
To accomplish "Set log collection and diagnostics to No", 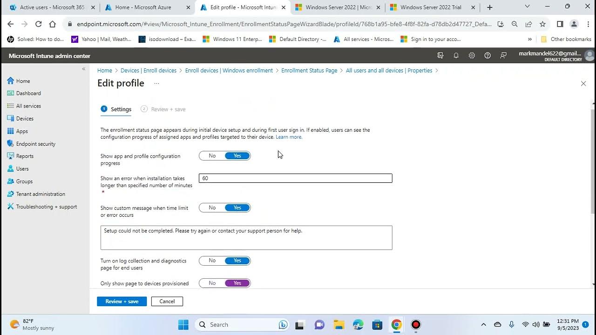I will pos(212,261).
